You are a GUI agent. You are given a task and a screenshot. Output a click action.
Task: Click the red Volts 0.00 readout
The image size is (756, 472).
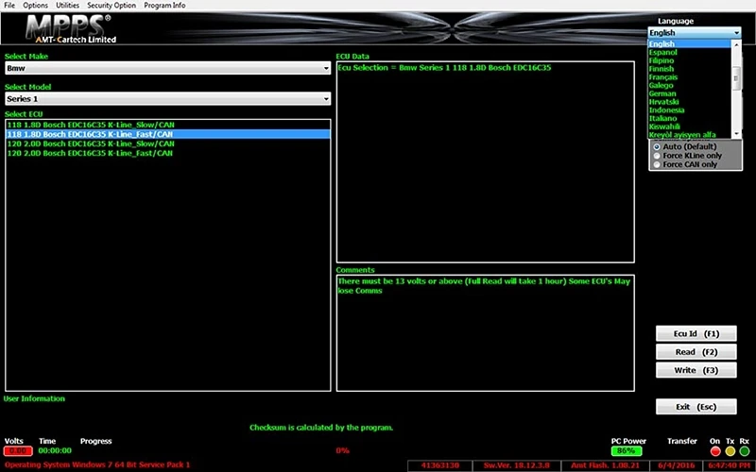coord(18,451)
